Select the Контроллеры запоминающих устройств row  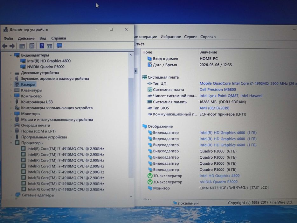click(x=57, y=108)
